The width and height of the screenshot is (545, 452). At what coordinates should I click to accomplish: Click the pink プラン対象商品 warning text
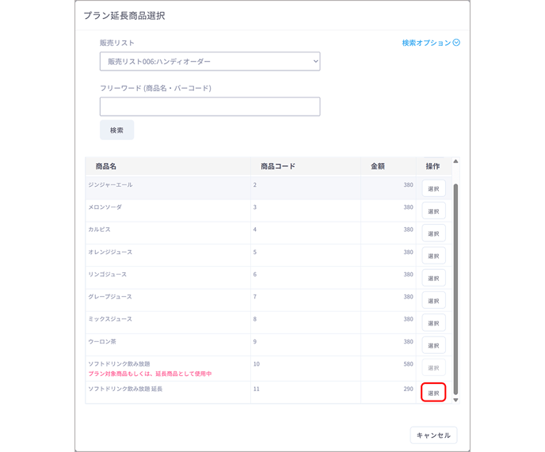tap(150, 374)
